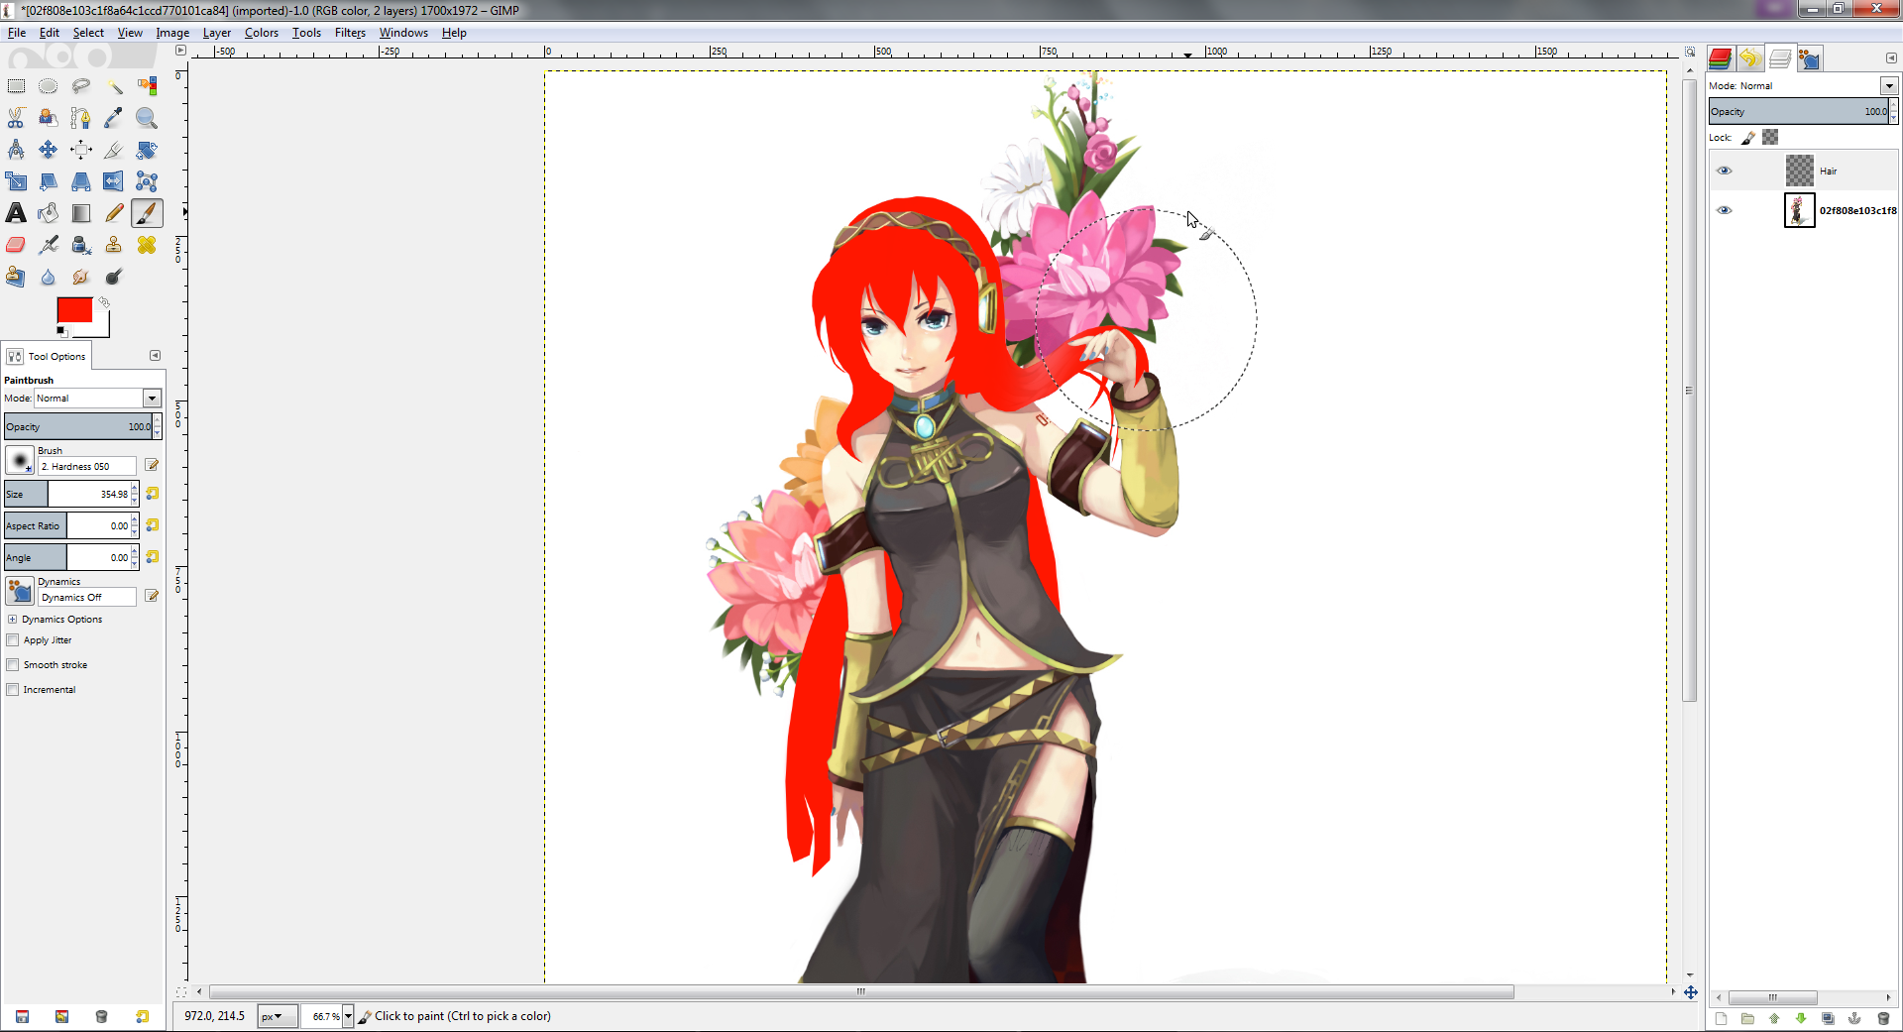Hide the 02f808e103c1f8 layer eye icon
This screenshot has height=1032, width=1903.
[1725, 210]
